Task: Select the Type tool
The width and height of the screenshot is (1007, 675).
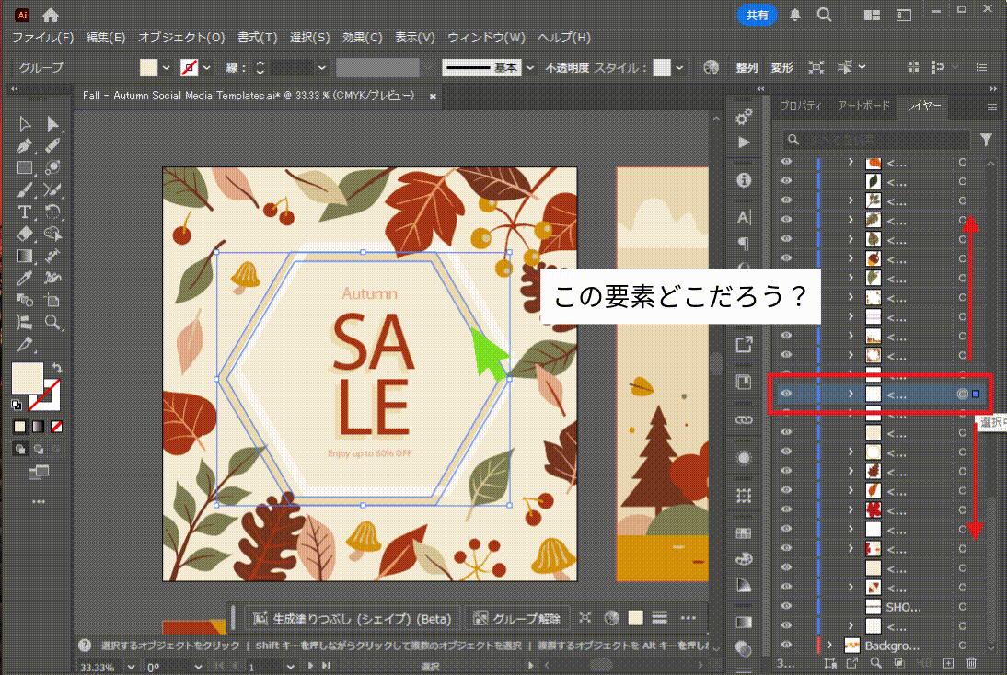Action: click(25, 212)
